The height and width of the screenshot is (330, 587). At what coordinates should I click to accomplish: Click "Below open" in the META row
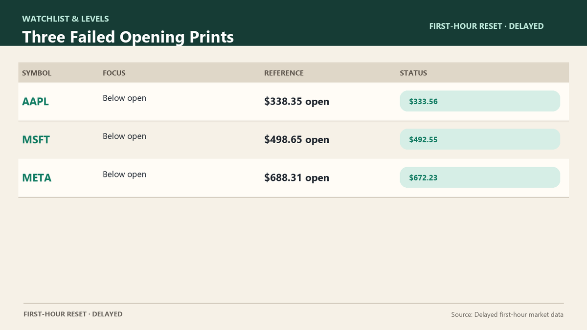point(124,174)
